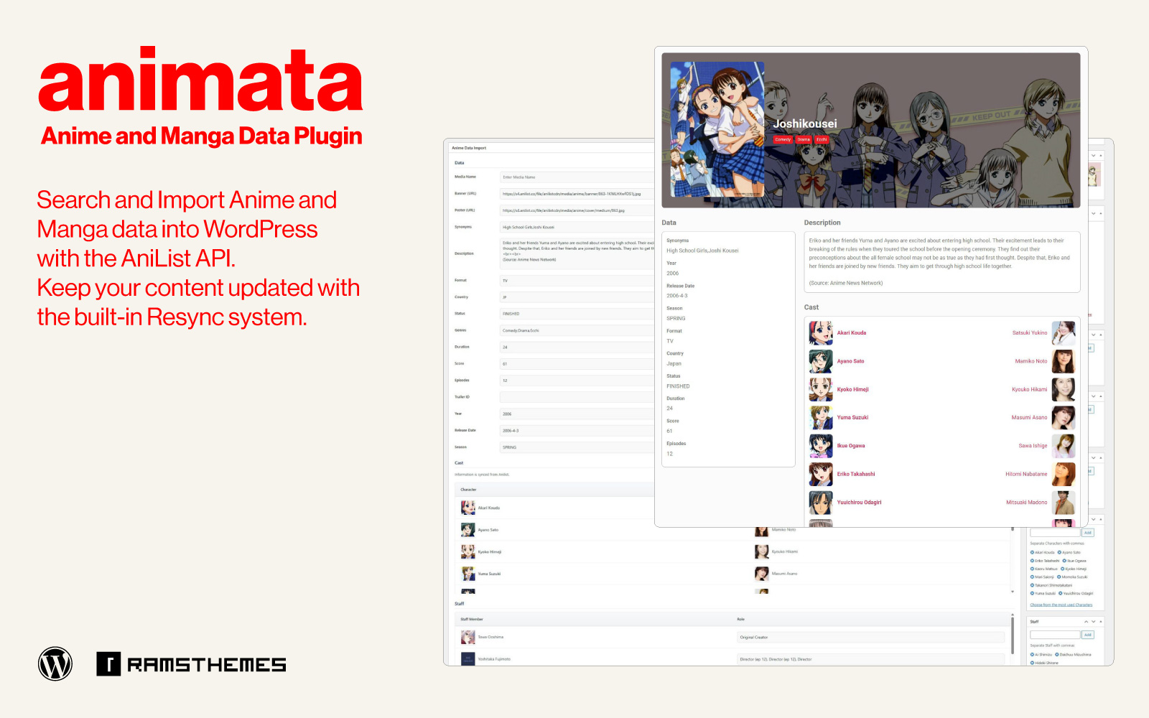Viewport: 1149px width, 718px height.
Task: Open Akari Kouda in preview cast list
Action: coord(852,333)
